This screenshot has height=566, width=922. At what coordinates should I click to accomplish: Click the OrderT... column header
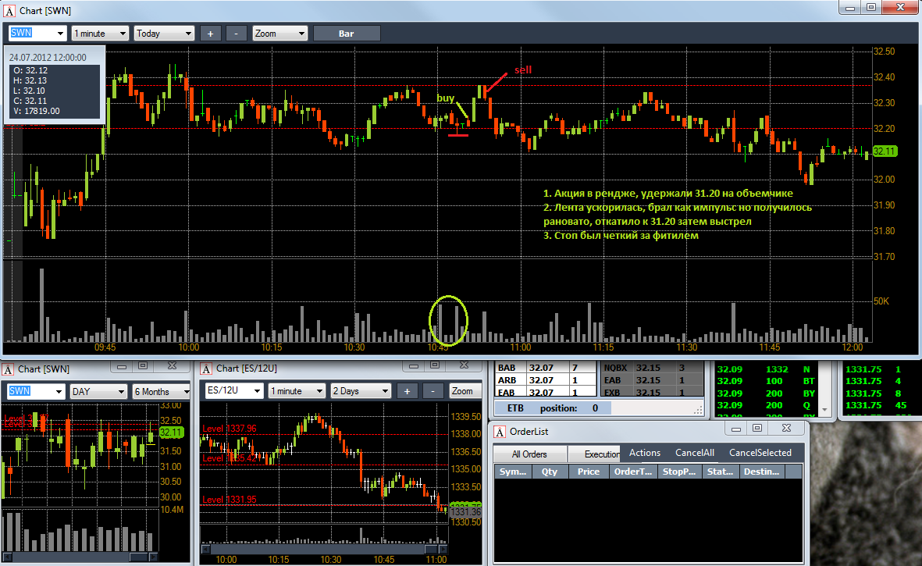coord(632,472)
